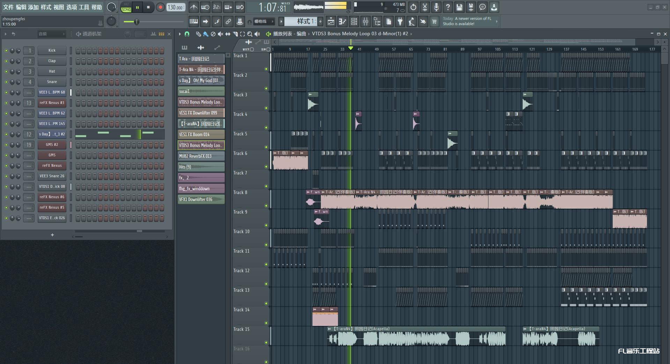The width and height of the screenshot is (670, 364).
Task: Toggle mute LED for Snare channel
Action: tap(6, 82)
